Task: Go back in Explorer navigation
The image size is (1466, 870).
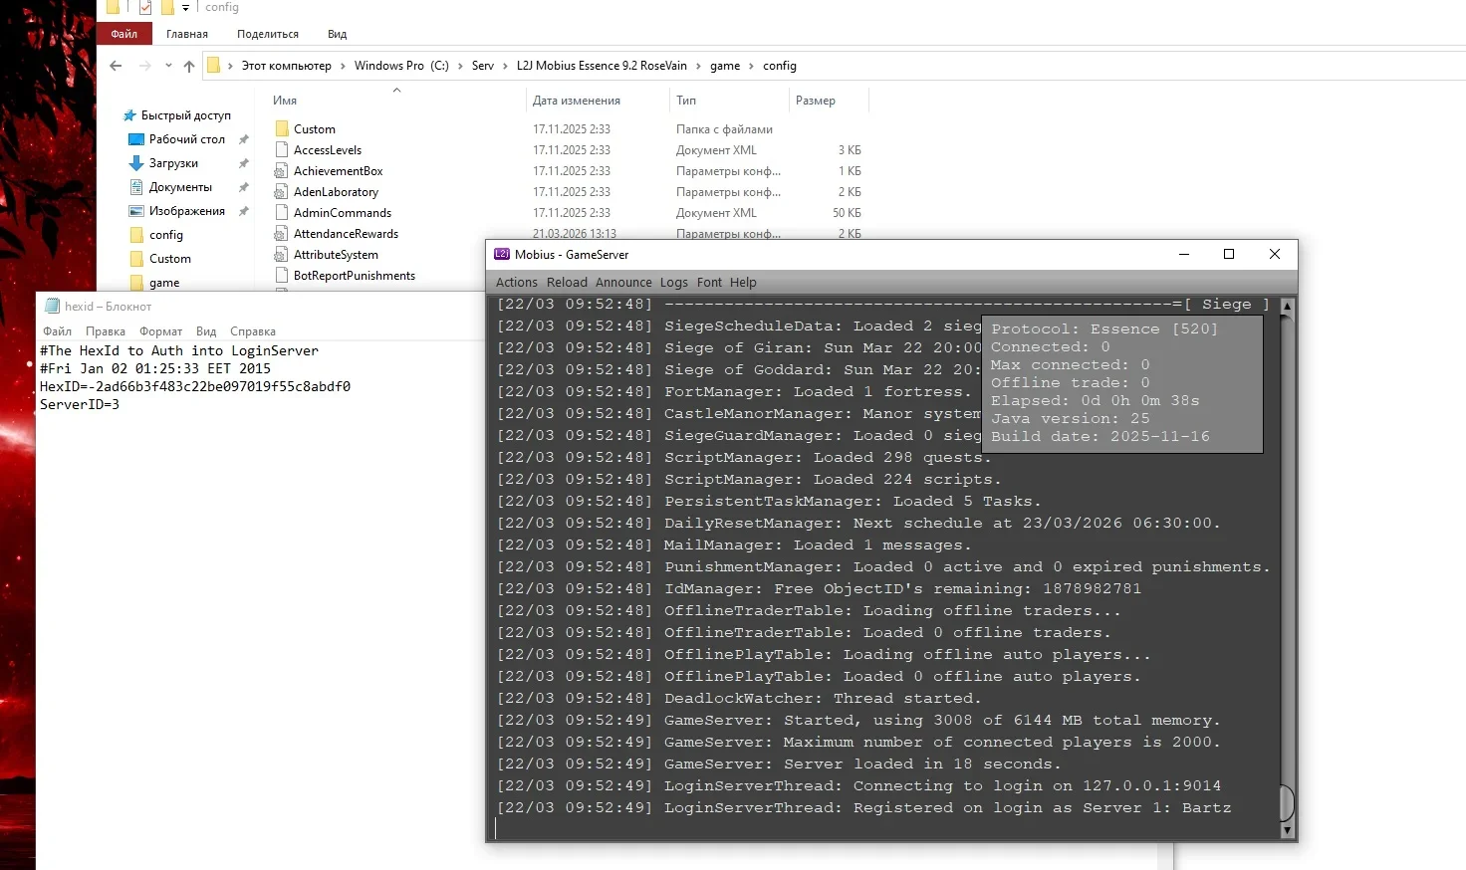Action: (x=116, y=66)
